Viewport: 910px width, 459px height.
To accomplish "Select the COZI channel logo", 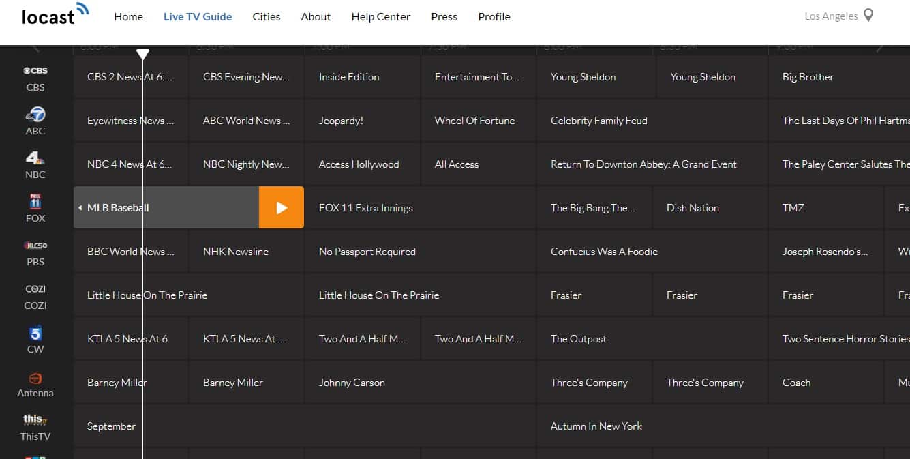I will click(35, 289).
